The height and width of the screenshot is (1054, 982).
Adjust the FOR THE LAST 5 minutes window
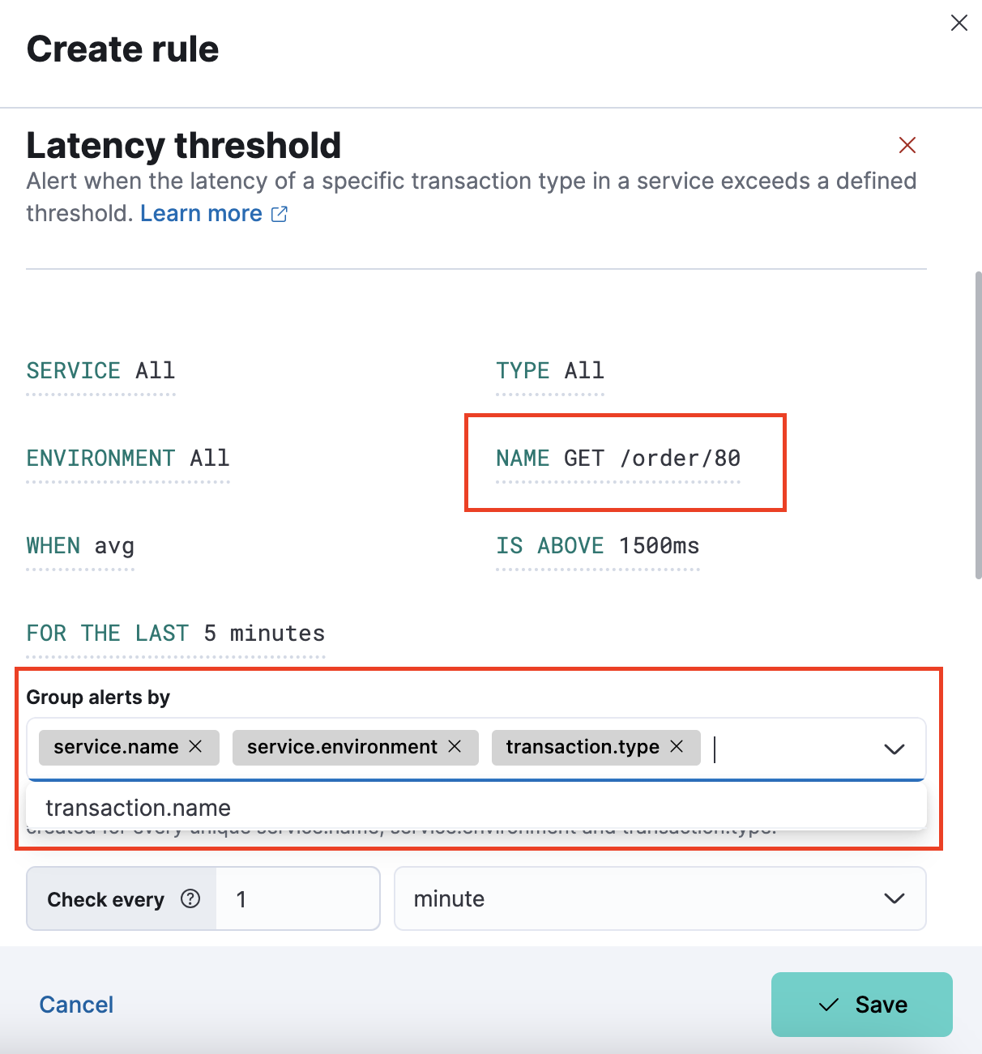click(175, 634)
